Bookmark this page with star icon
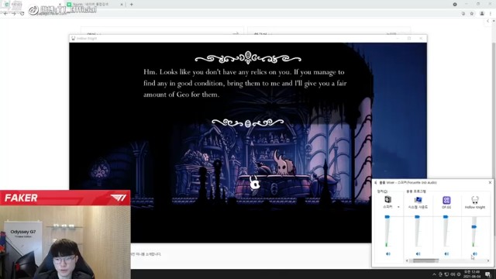 pos(472,14)
